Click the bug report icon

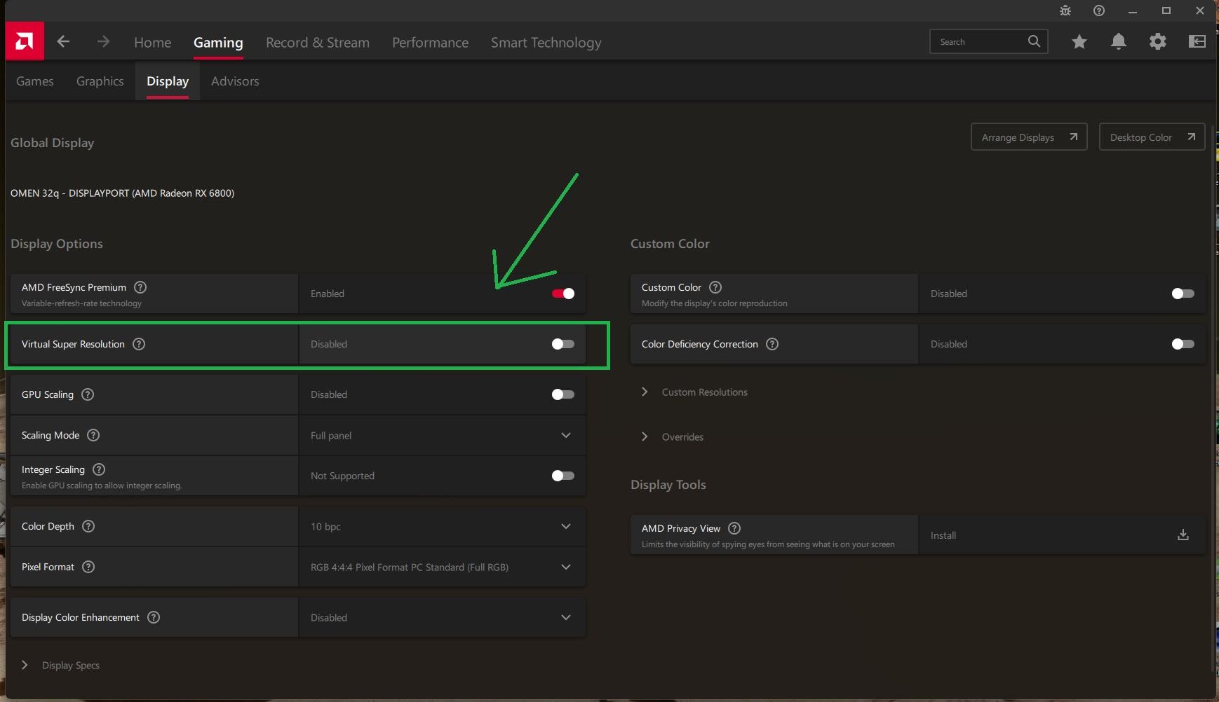coord(1065,11)
